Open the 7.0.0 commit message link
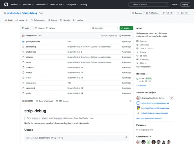The image size is (194, 144). (69, 83)
